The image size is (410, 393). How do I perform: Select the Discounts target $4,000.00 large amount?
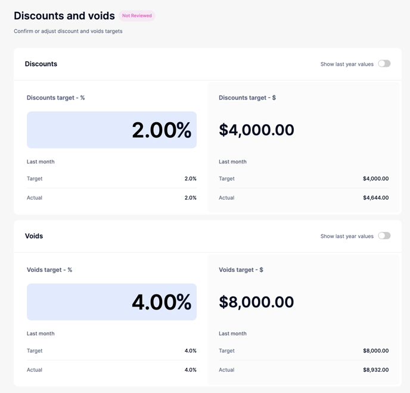coord(256,130)
